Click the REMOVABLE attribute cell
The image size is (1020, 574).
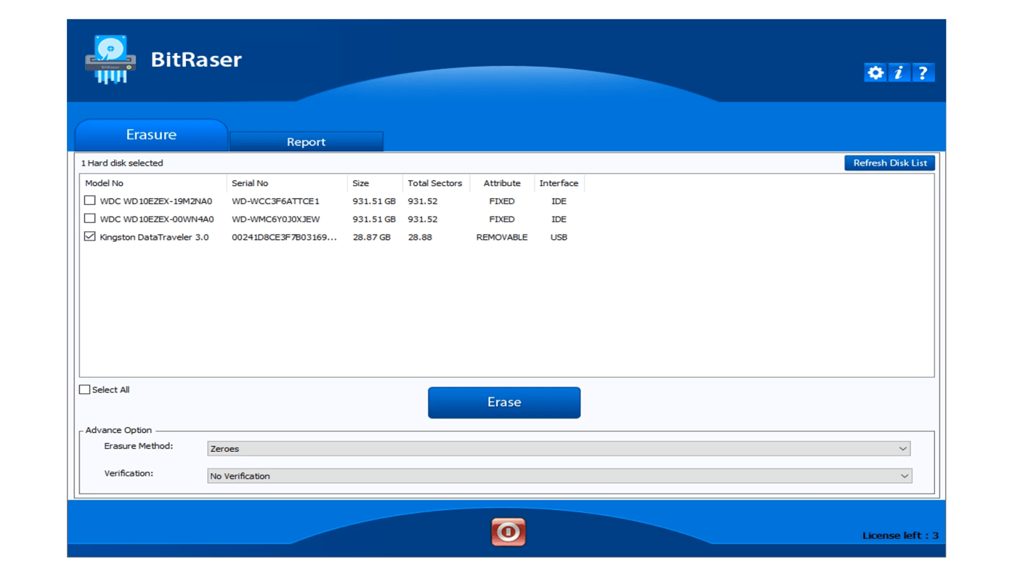point(502,237)
